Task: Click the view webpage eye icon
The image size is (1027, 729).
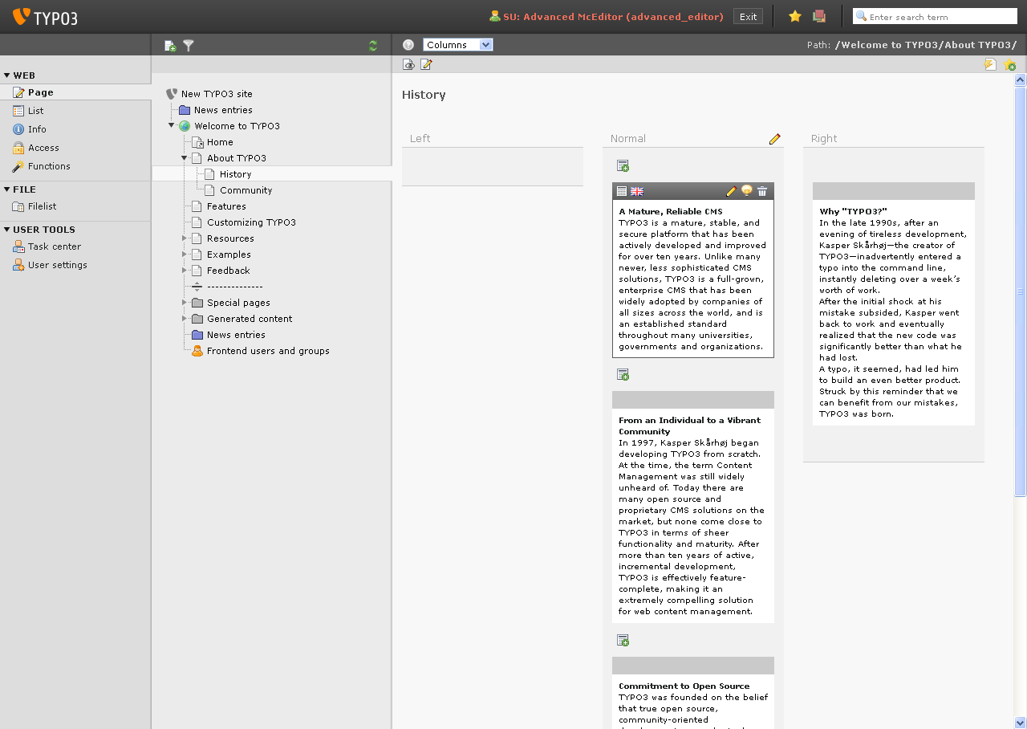Action: pyautogui.click(x=408, y=64)
